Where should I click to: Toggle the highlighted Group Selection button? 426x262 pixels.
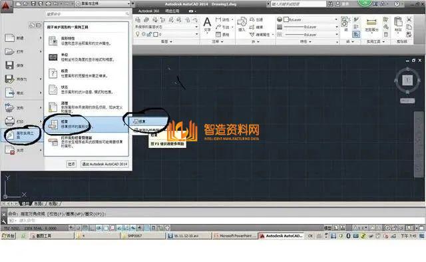tap(356, 34)
